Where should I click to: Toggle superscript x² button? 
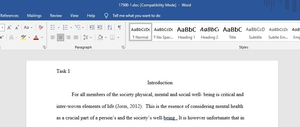2,37
